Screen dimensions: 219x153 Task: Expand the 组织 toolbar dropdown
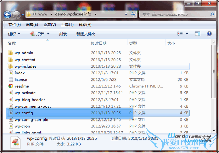pyautogui.click(x=14, y=34)
